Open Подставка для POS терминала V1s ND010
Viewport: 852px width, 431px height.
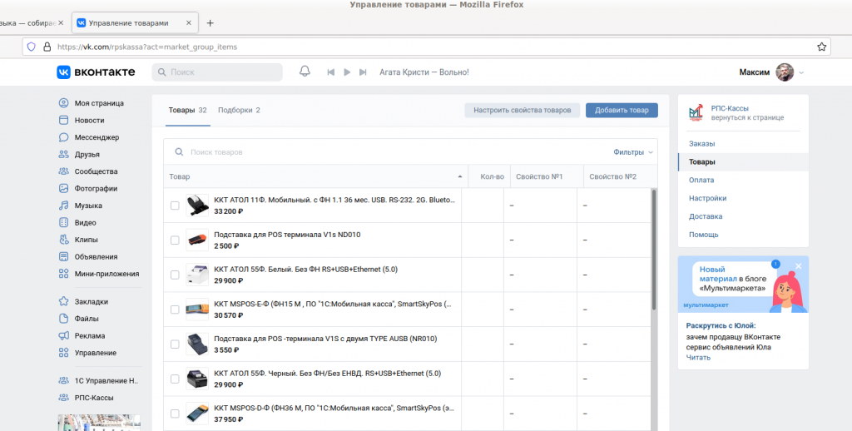tap(287, 235)
